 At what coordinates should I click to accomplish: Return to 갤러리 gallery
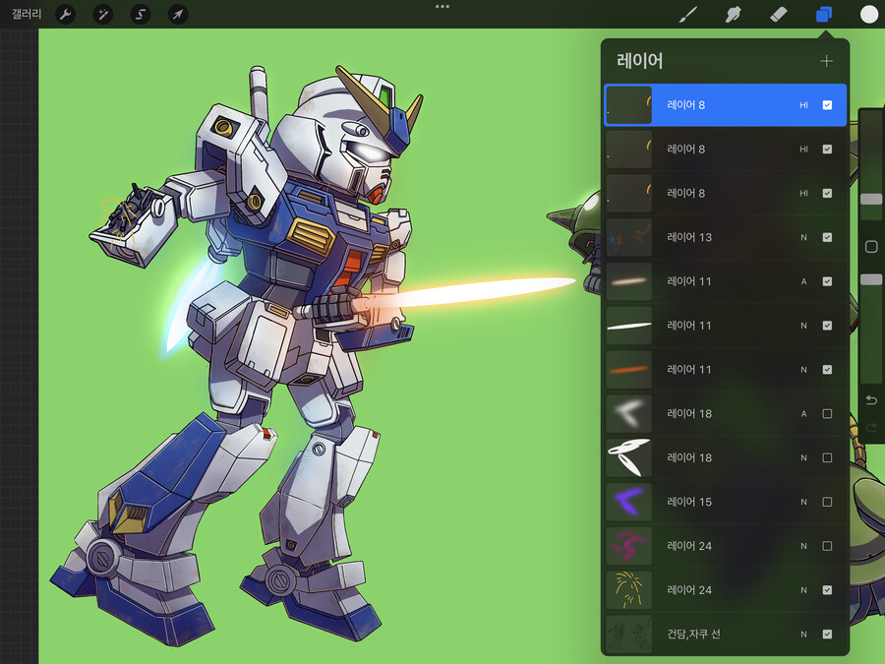pyautogui.click(x=27, y=14)
